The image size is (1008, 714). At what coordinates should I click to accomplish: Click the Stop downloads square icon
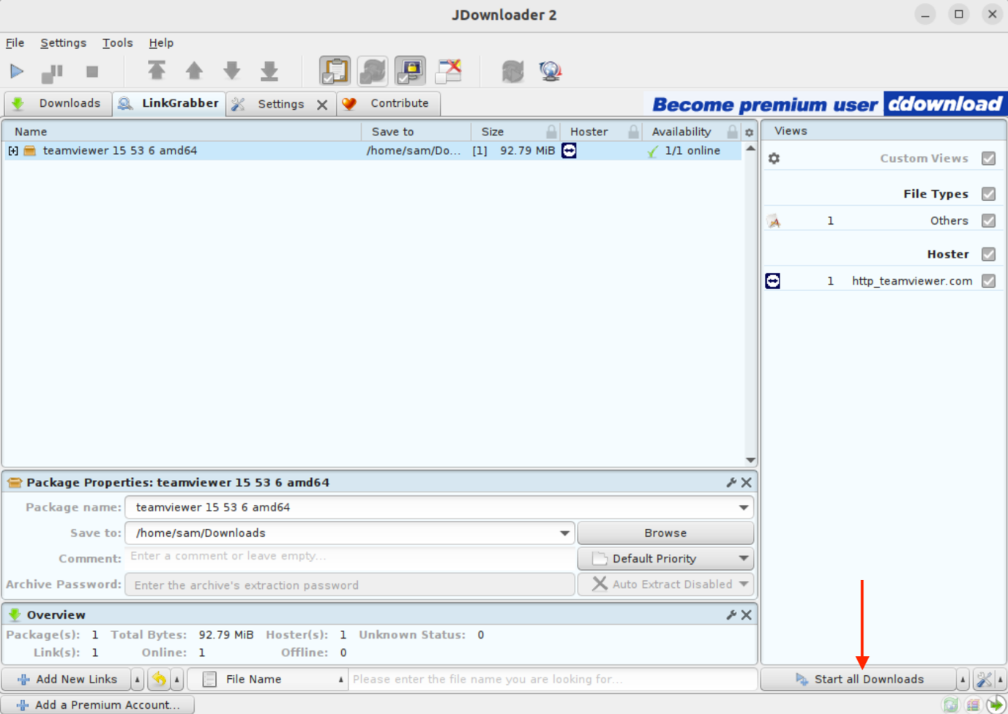[x=92, y=71]
